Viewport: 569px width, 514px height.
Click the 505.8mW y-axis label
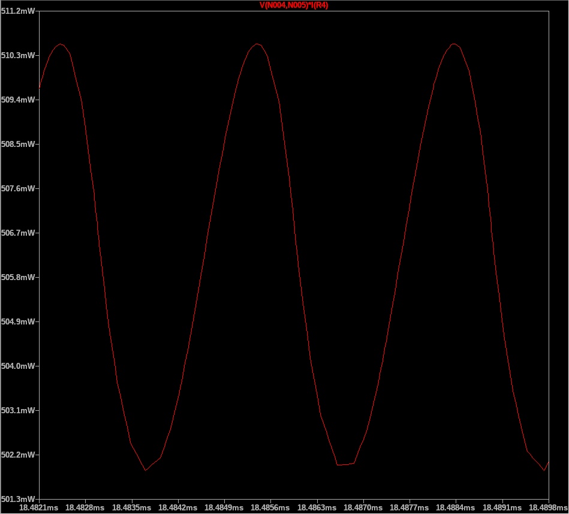pyautogui.click(x=18, y=277)
